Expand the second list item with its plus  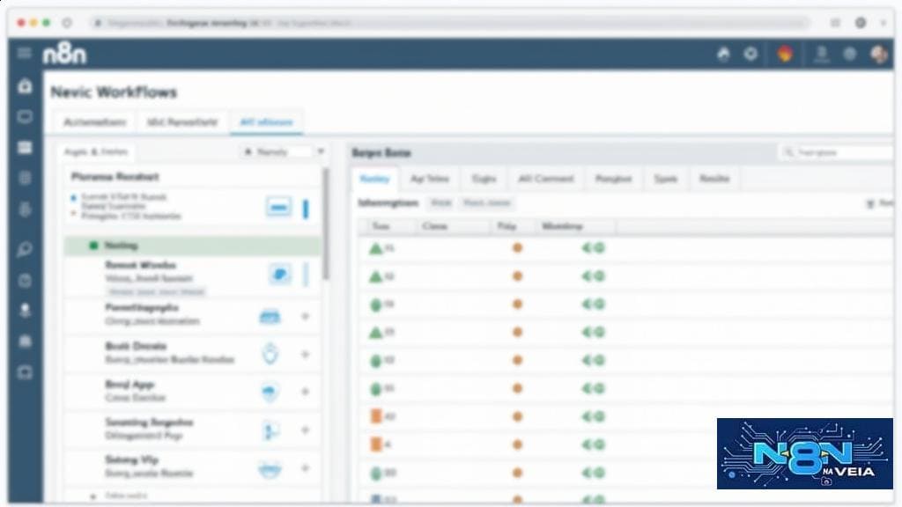[x=306, y=316]
